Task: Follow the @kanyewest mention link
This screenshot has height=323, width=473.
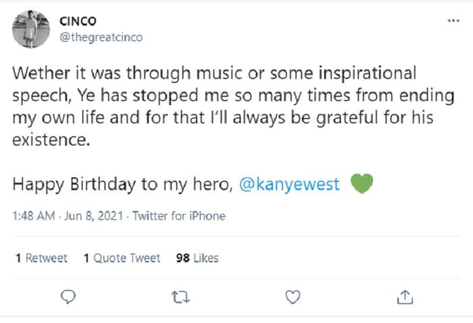Action: (289, 184)
